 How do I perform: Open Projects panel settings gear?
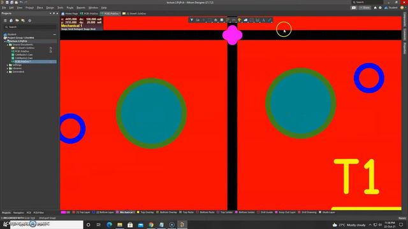(x=30, y=20)
